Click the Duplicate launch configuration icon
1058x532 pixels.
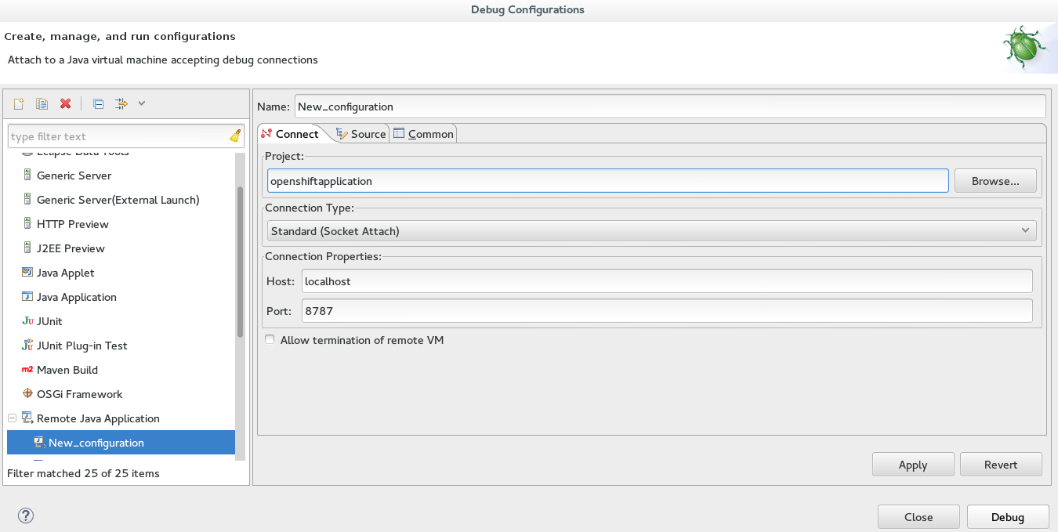tap(42, 103)
